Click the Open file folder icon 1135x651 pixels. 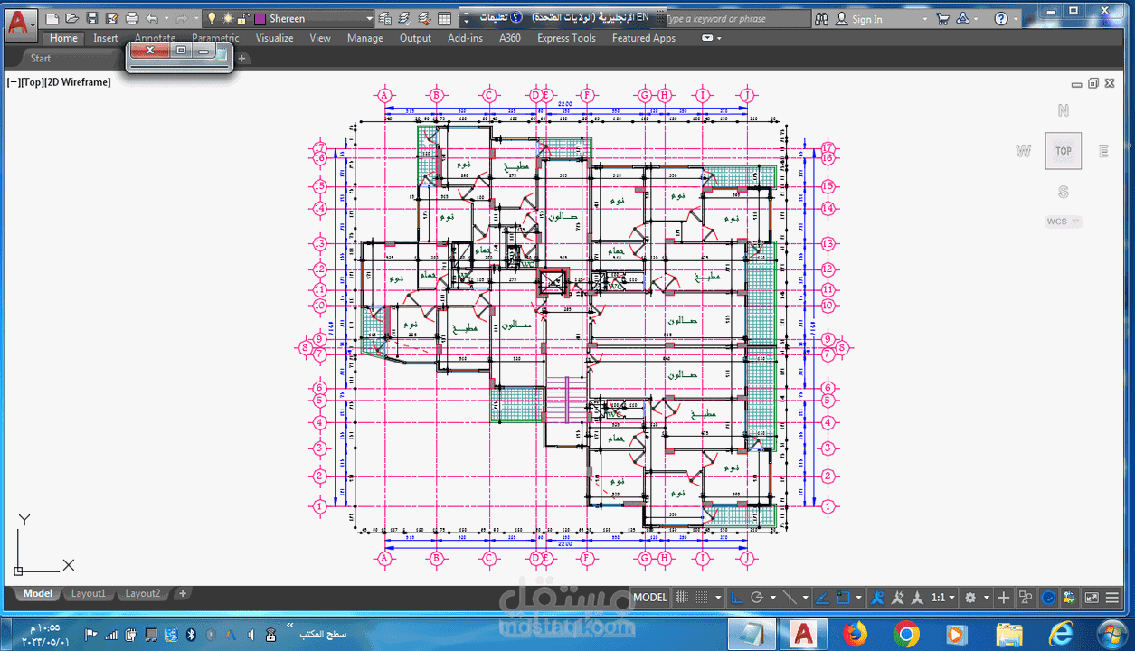coord(71,18)
